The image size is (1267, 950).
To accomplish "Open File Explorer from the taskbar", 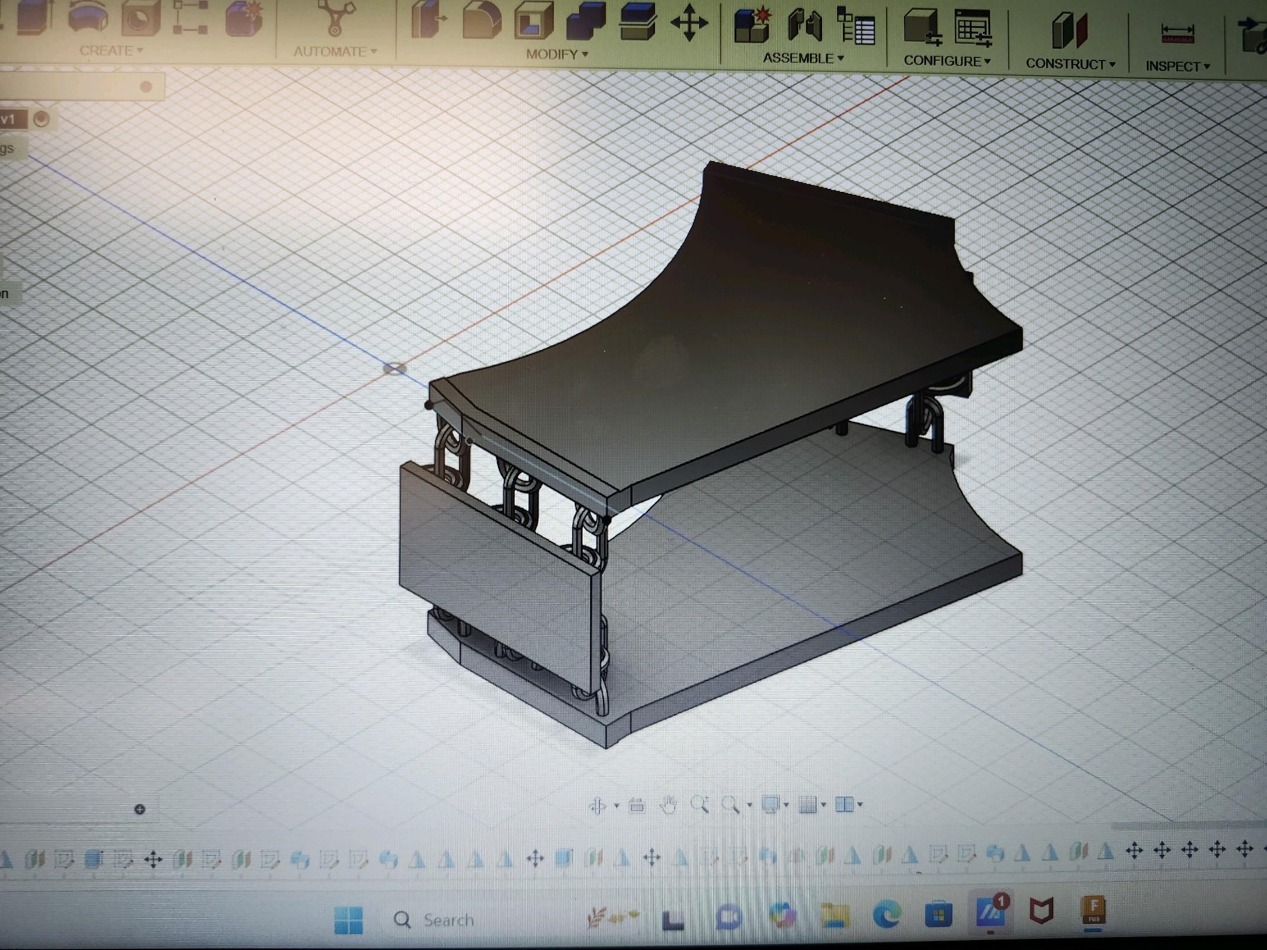I will 835,917.
